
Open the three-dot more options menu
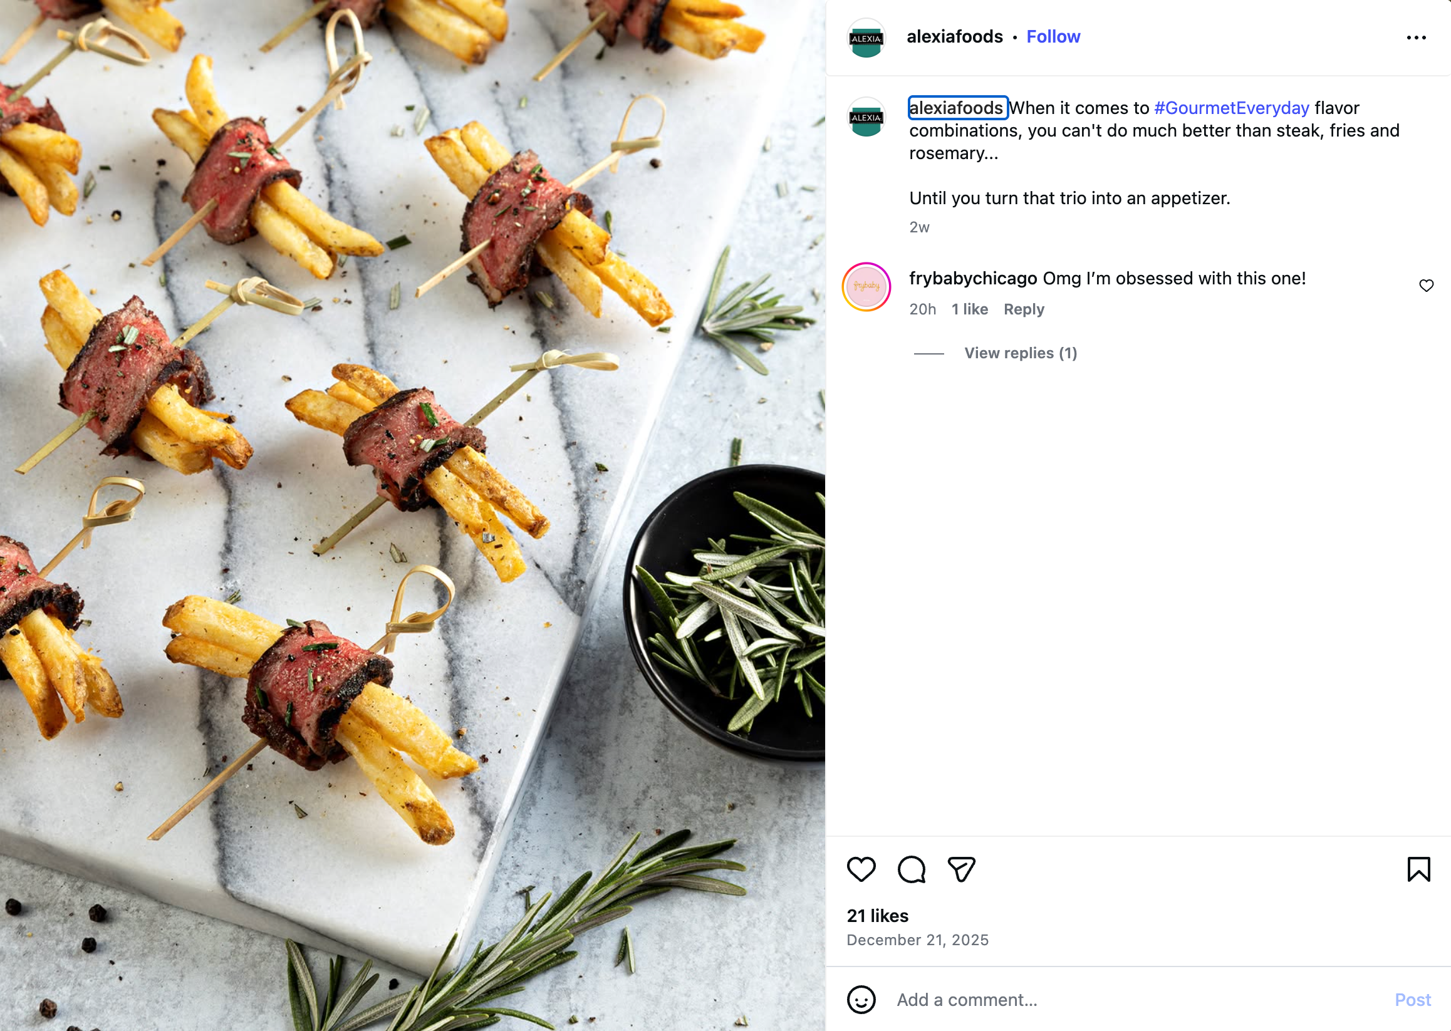pos(1416,38)
